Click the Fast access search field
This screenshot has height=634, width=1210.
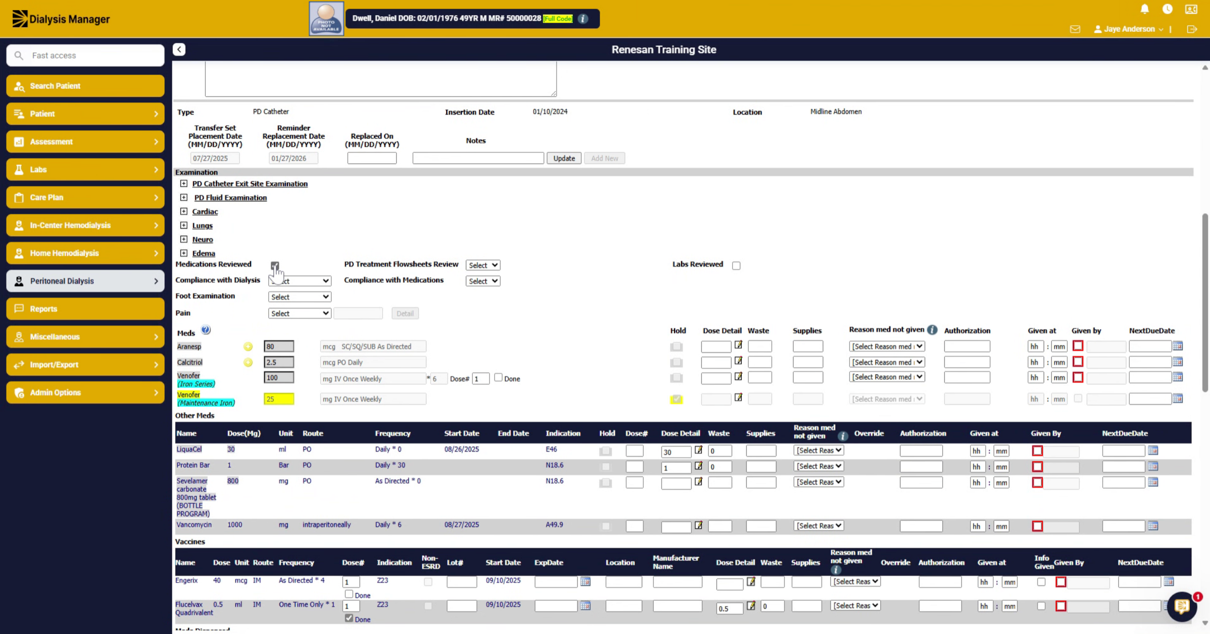click(85, 55)
